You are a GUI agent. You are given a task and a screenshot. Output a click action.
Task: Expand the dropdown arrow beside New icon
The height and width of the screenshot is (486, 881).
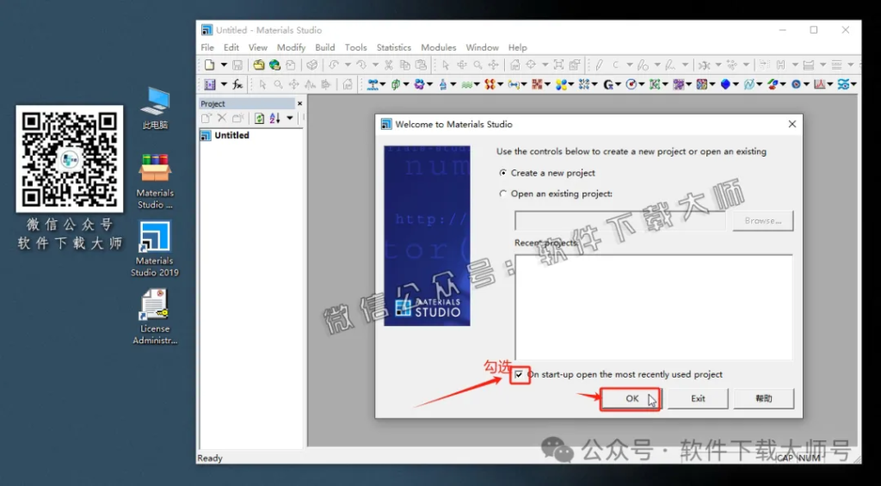[224, 65]
